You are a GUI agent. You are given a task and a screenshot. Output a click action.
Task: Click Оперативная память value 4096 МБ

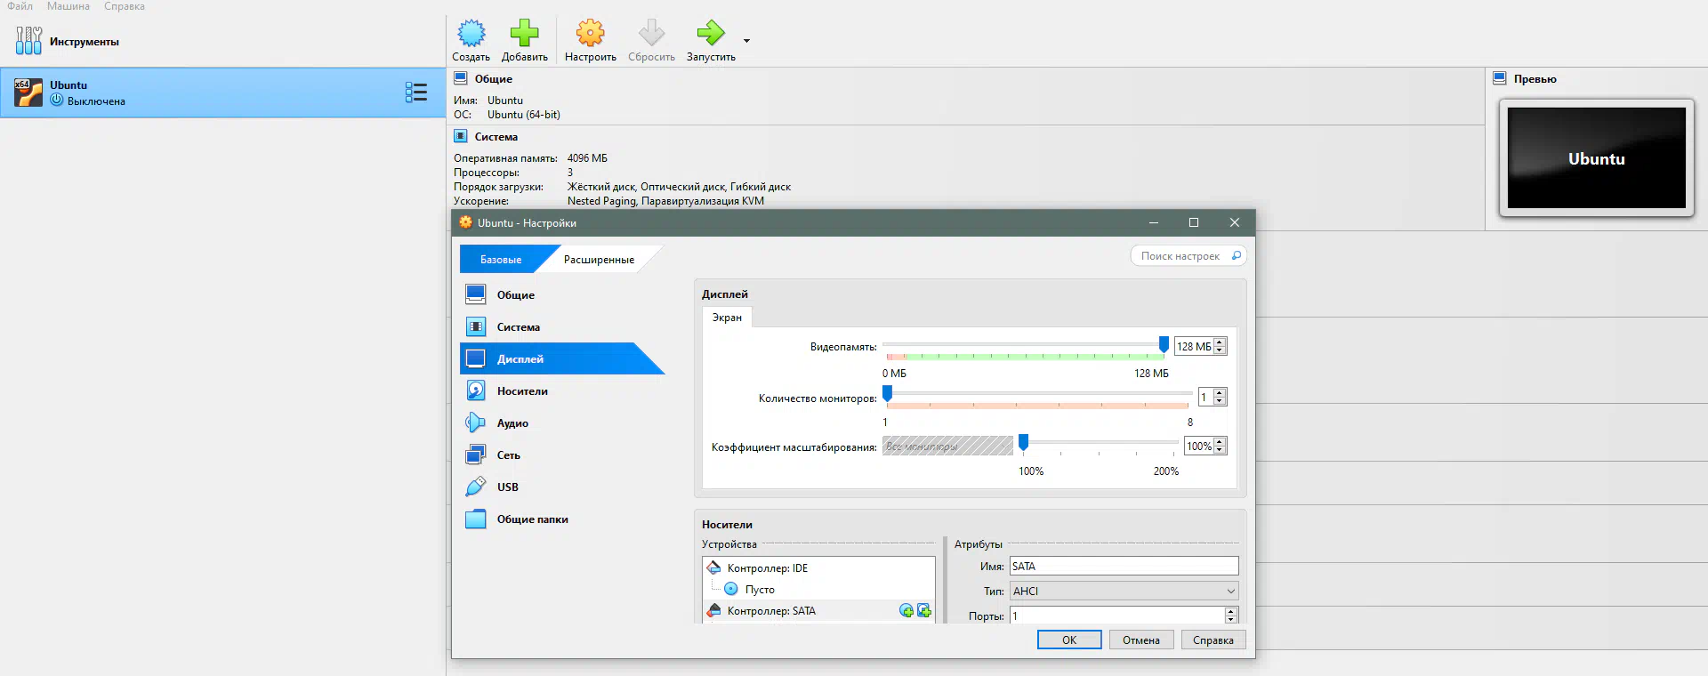click(587, 158)
